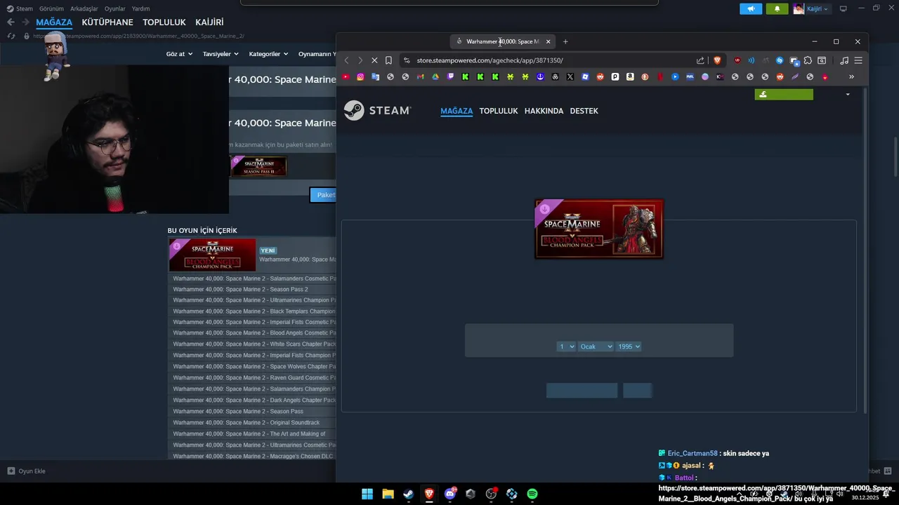Open the browser extensions puzzle icon
Image resolution: width=899 pixels, height=505 pixels.
coord(808,60)
